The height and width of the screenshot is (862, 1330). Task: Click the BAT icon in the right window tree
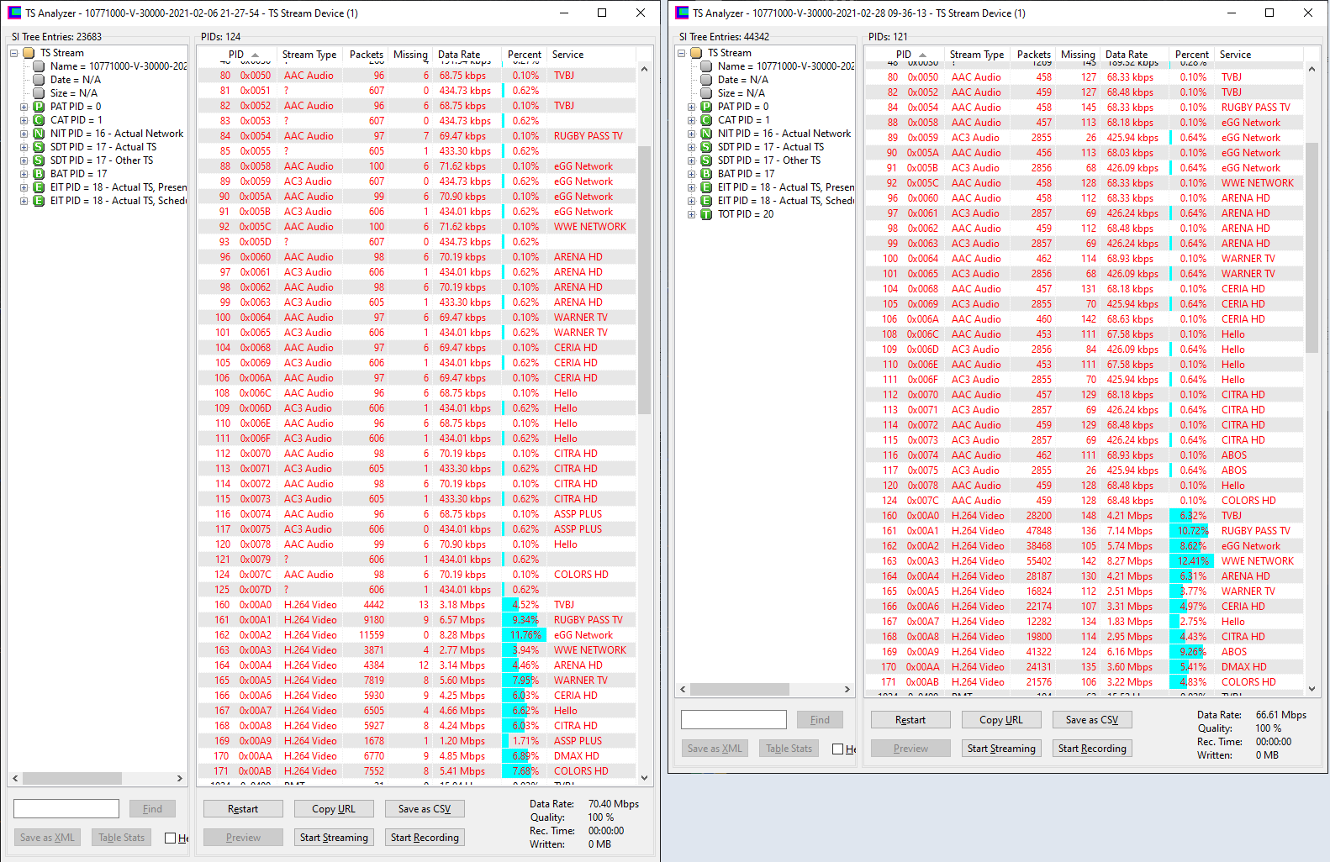pyautogui.click(x=706, y=174)
